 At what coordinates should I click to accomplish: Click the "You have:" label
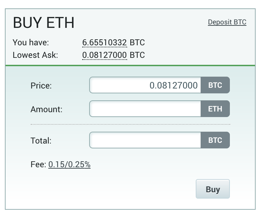click(x=31, y=43)
